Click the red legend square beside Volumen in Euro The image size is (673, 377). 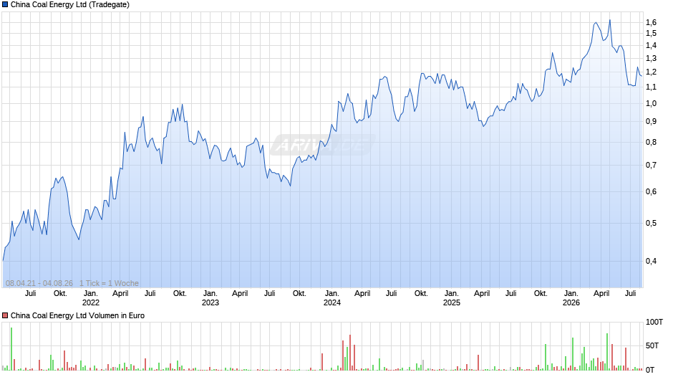point(5,315)
